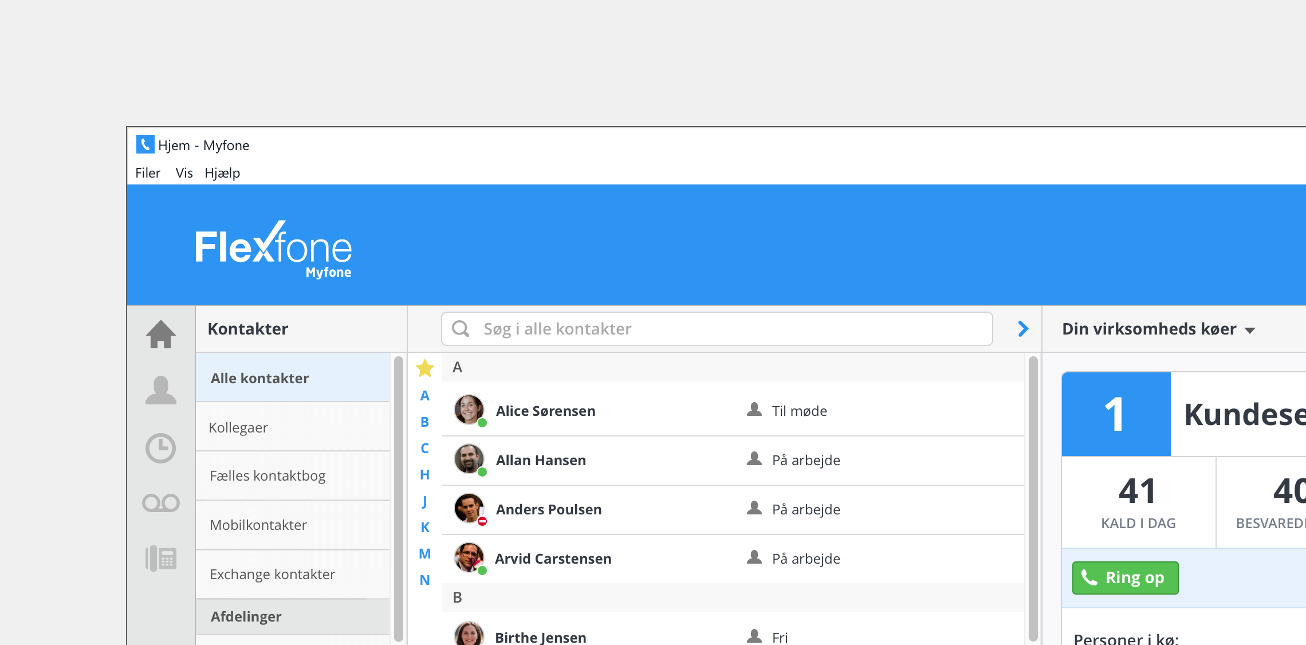Click the Myfone phone icon in the title bar

145,145
